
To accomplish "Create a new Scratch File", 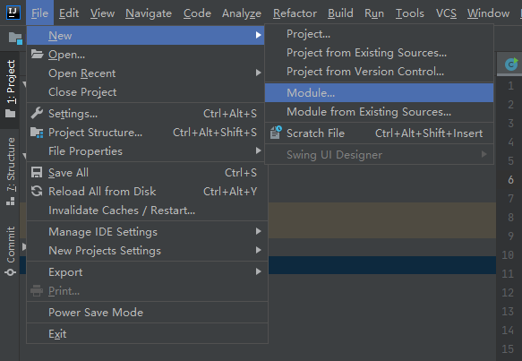I will pyautogui.click(x=379, y=133).
